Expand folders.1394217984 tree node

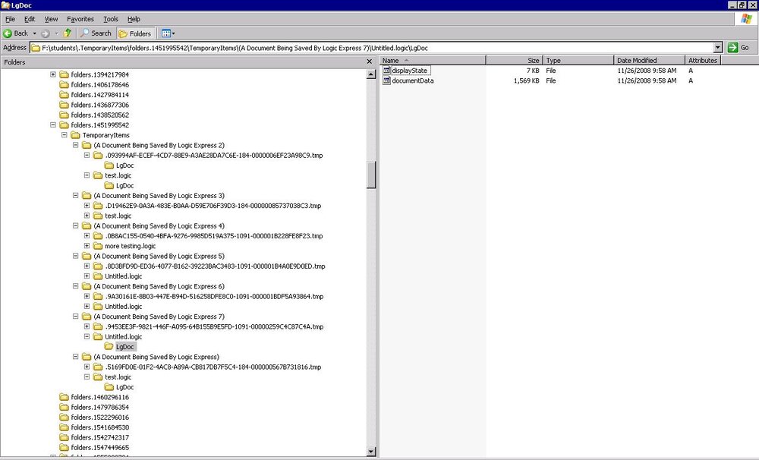(53, 74)
